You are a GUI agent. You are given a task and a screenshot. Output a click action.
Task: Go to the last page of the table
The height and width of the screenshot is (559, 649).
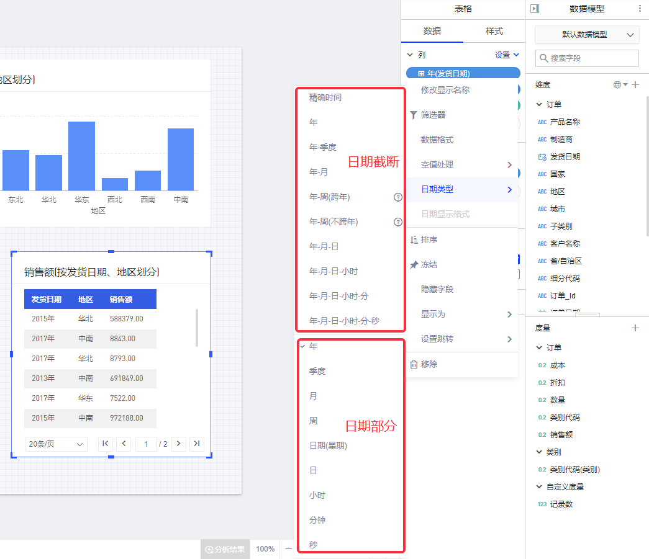click(197, 444)
